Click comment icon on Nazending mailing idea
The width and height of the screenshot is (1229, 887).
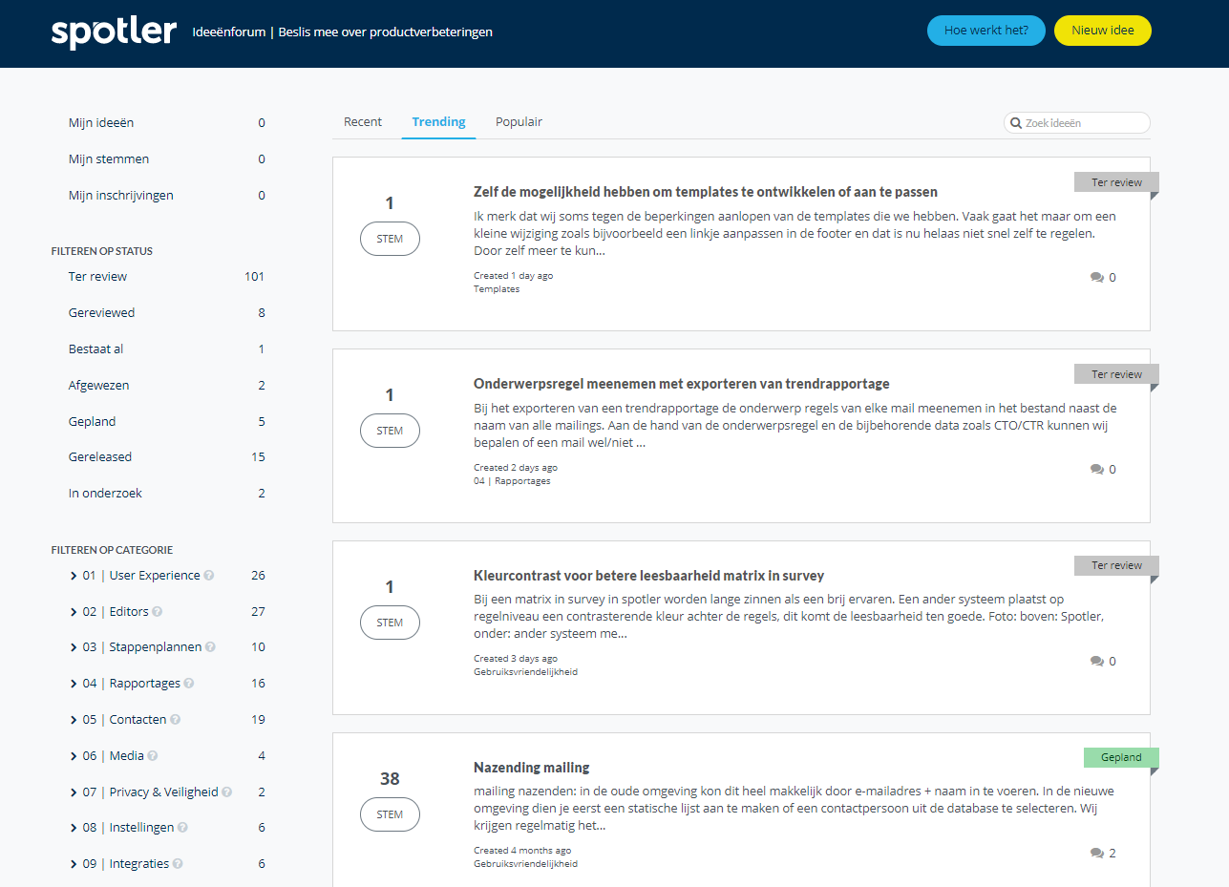[x=1096, y=854]
